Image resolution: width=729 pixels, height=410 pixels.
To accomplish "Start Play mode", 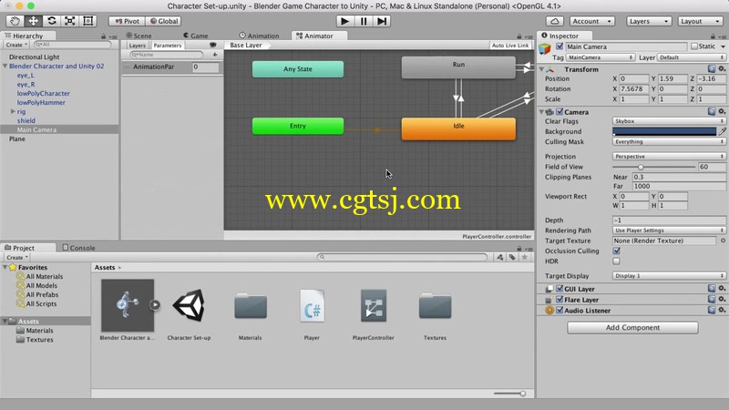I will (x=344, y=21).
